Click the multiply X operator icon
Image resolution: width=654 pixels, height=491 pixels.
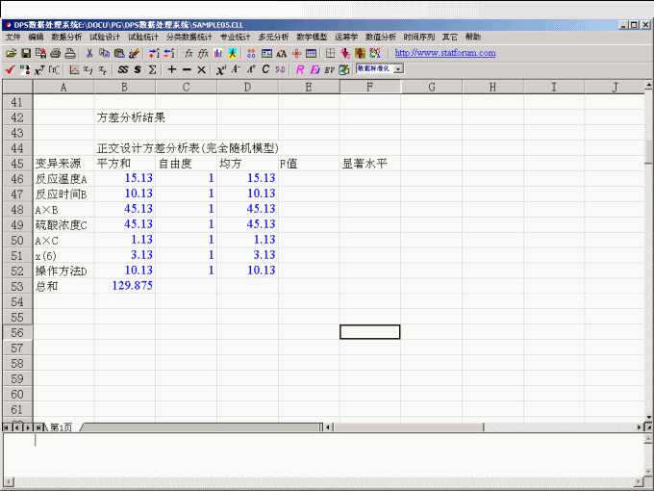201,69
